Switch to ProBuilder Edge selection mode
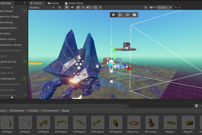This screenshot has width=202, height=135. click(x=127, y=15)
